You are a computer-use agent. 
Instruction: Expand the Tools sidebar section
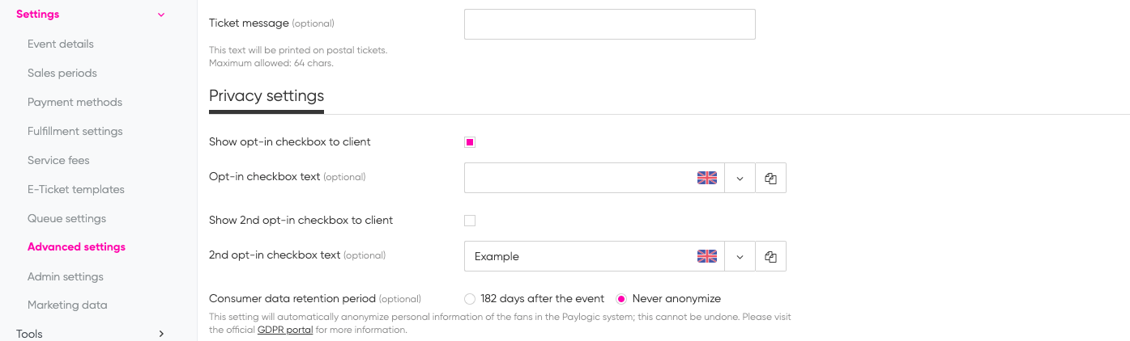pos(161,334)
